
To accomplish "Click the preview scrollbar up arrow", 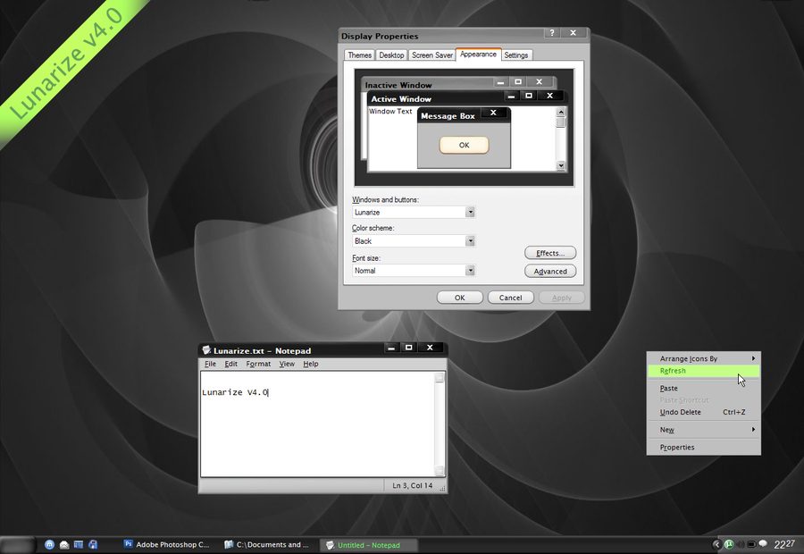I will pyautogui.click(x=561, y=112).
